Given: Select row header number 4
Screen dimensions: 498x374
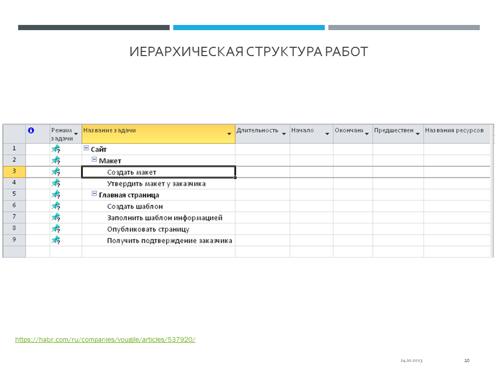Looking at the screenshot, I should coord(14,183).
